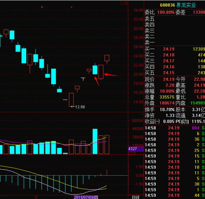
Task: Click the diagonal red arrow under the cyan candle
Action: (97, 81)
